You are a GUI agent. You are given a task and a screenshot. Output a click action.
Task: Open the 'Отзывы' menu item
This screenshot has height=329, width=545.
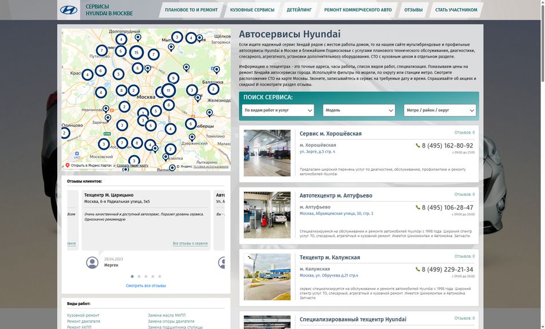(x=413, y=10)
